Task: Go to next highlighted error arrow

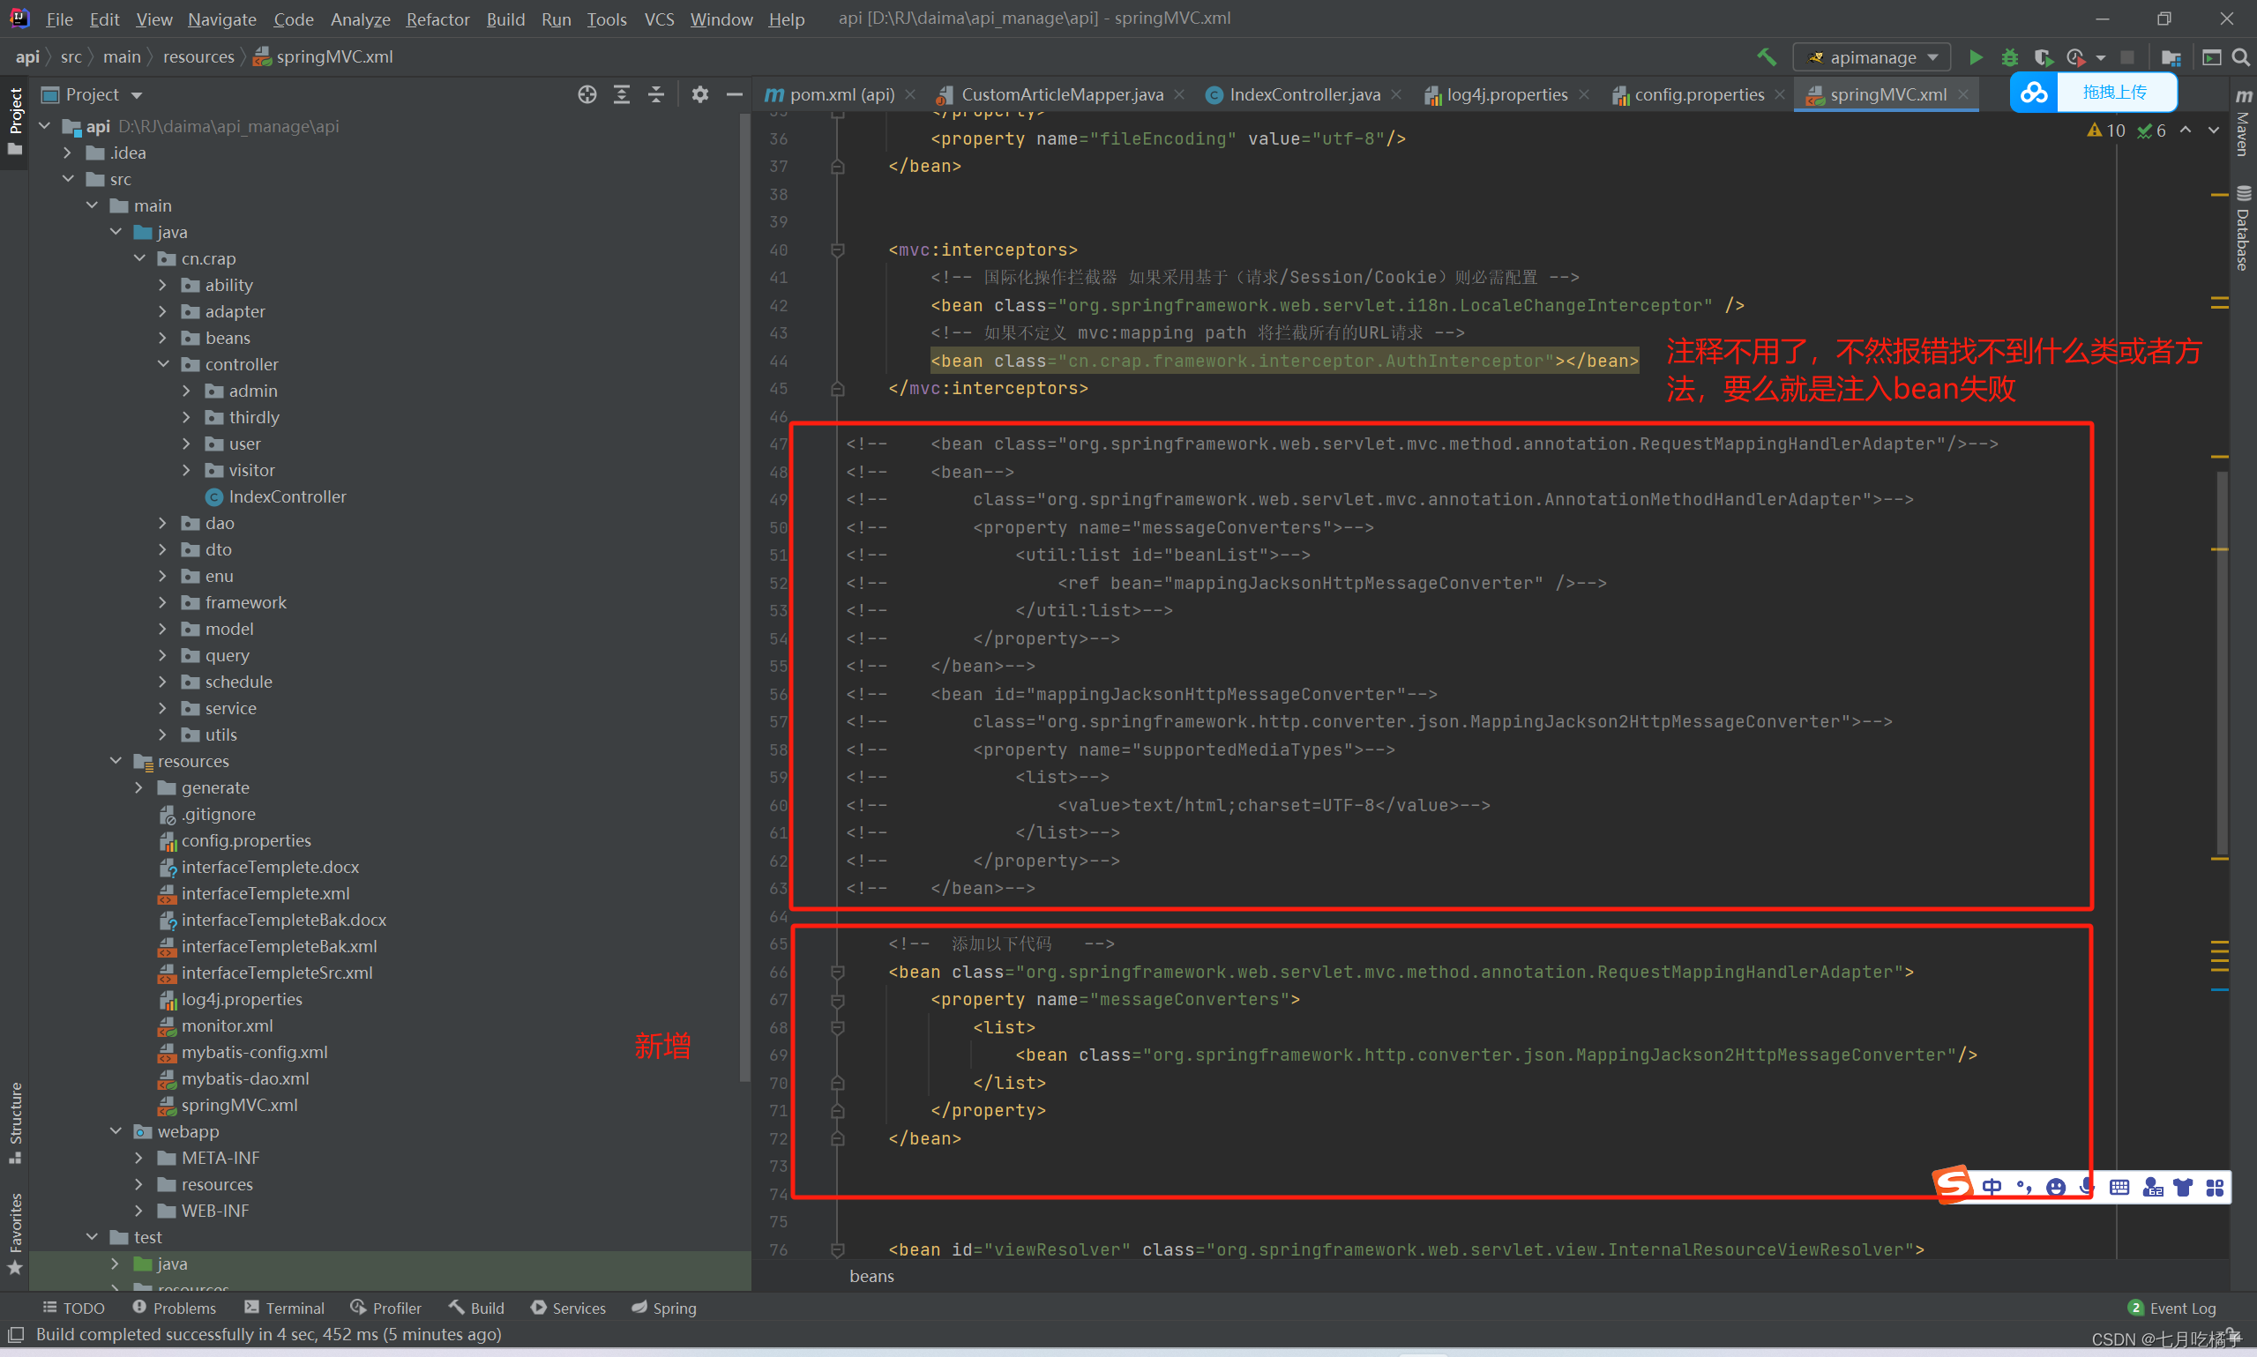Action: tap(2213, 130)
